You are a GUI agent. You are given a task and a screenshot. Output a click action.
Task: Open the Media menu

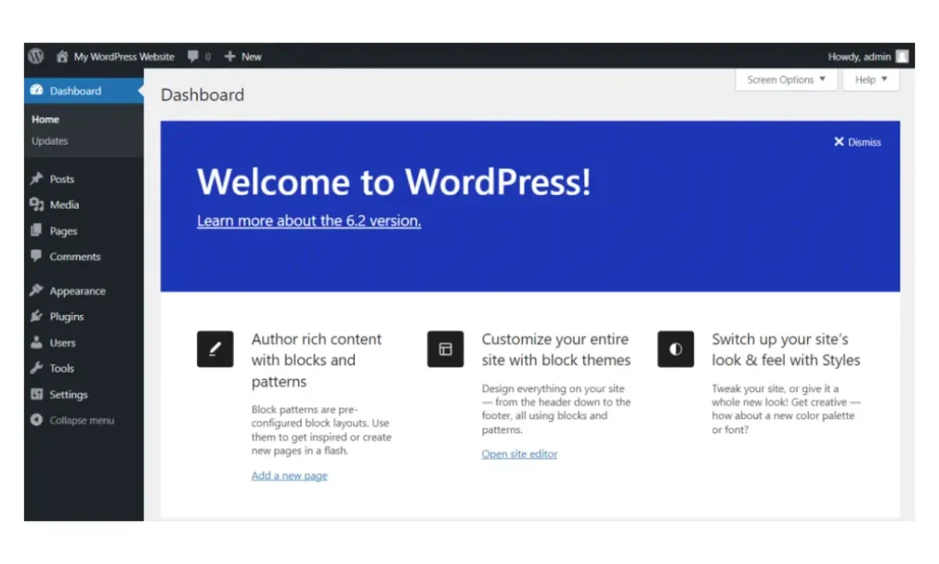64,204
